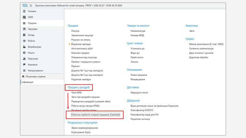The image size is (246, 138).
Task: Open Масові розсилання (E-mail, SMS)
Action: [x=206, y=44]
